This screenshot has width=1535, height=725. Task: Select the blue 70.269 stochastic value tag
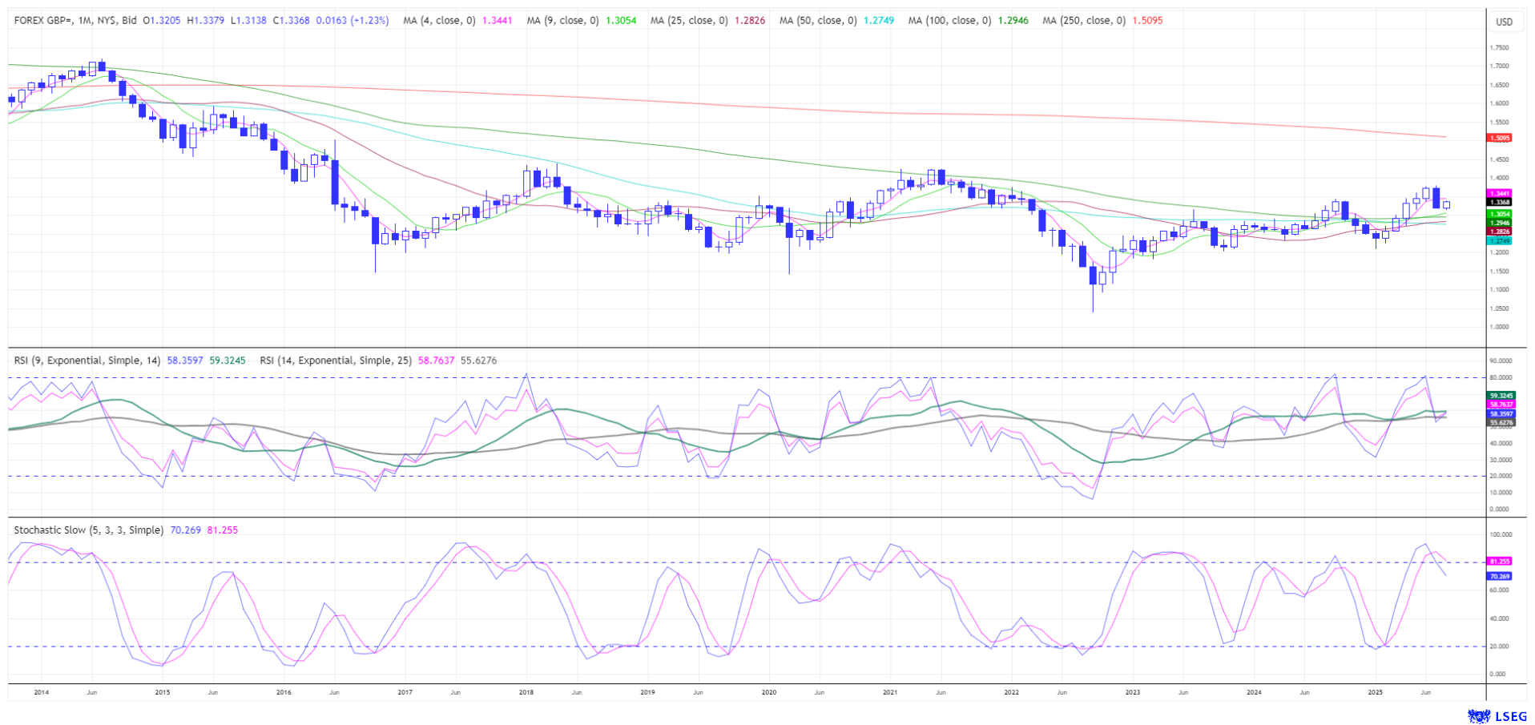coord(1499,576)
